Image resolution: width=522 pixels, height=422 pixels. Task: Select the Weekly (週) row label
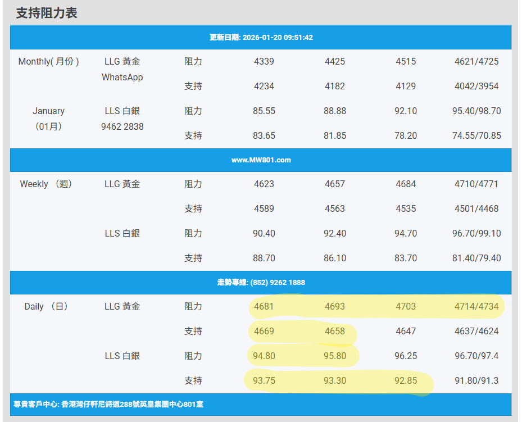pos(46,184)
